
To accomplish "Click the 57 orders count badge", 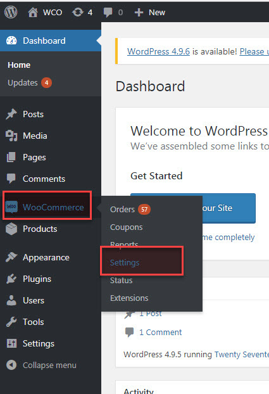I will tap(144, 209).
